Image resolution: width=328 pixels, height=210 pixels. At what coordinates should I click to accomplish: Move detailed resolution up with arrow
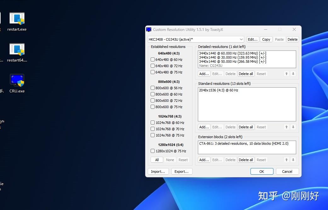(x=287, y=74)
